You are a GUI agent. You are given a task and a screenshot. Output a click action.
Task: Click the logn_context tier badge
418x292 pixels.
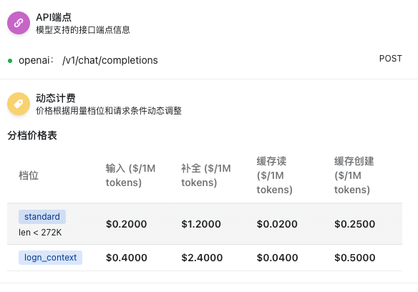(50, 258)
